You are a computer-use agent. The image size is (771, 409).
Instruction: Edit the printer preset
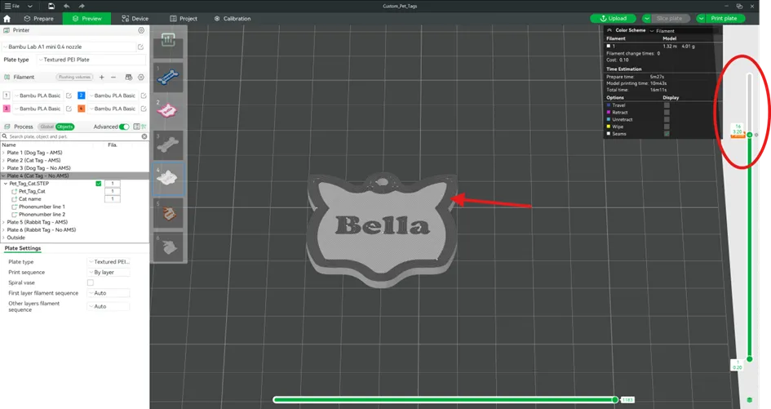(x=140, y=47)
